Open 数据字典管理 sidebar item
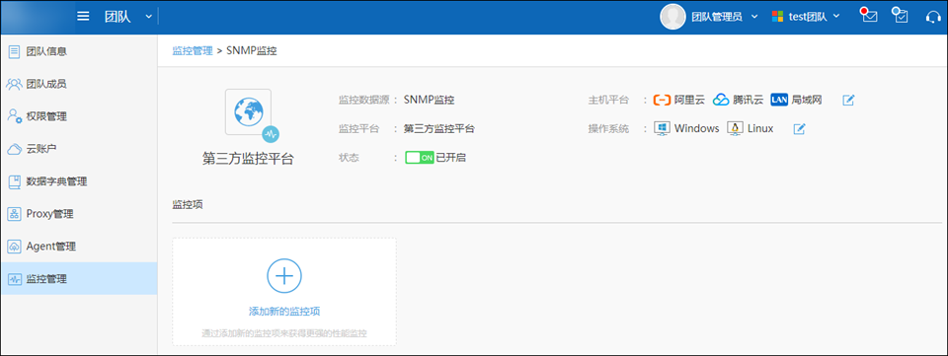This screenshot has width=948, height=356. click(79, 181)
